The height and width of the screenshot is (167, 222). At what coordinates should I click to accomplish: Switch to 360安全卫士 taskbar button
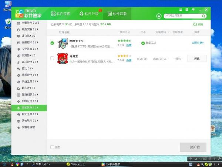click(76, 164)
